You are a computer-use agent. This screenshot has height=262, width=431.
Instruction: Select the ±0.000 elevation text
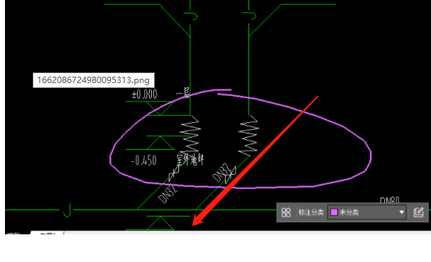tap(145, 94)
